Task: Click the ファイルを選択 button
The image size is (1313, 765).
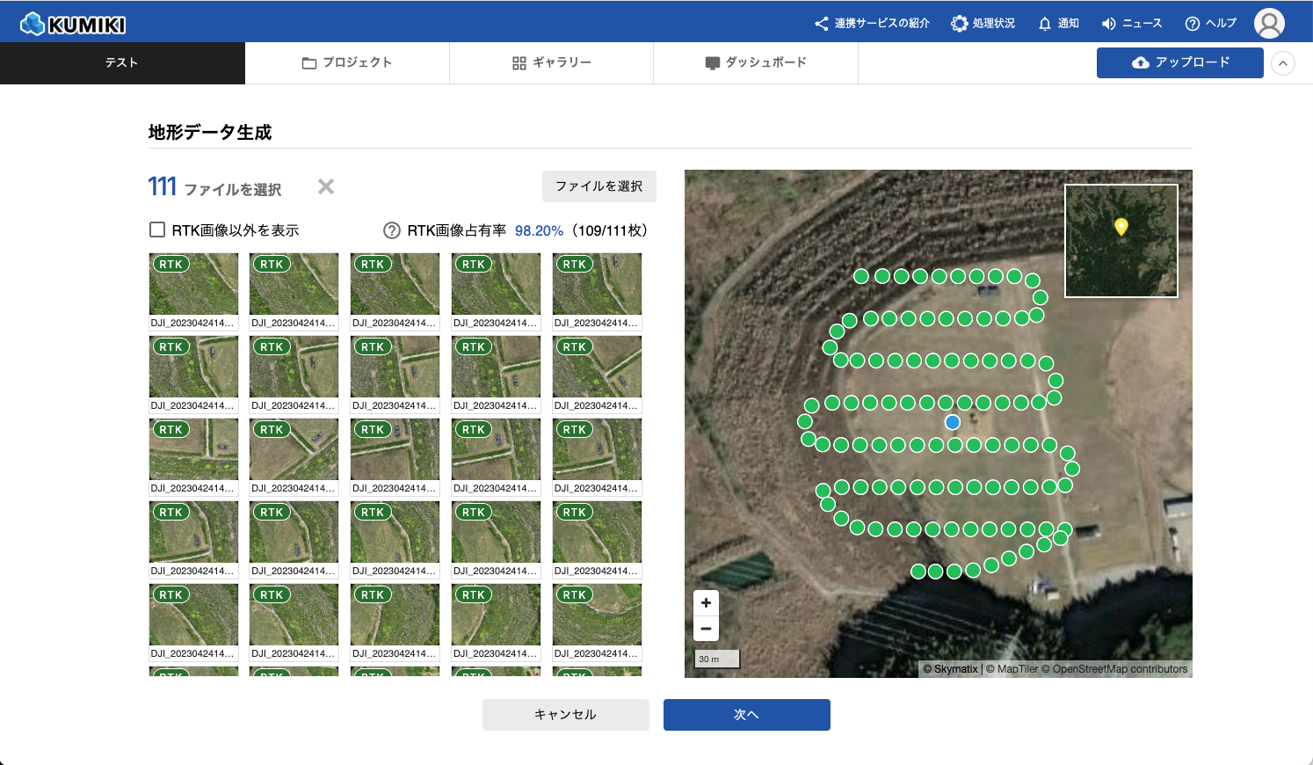Action: 598,186
